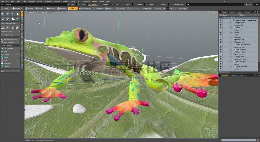Select the Torus primitive tool
The image size is (260, 142).
[x=3, y=19]
